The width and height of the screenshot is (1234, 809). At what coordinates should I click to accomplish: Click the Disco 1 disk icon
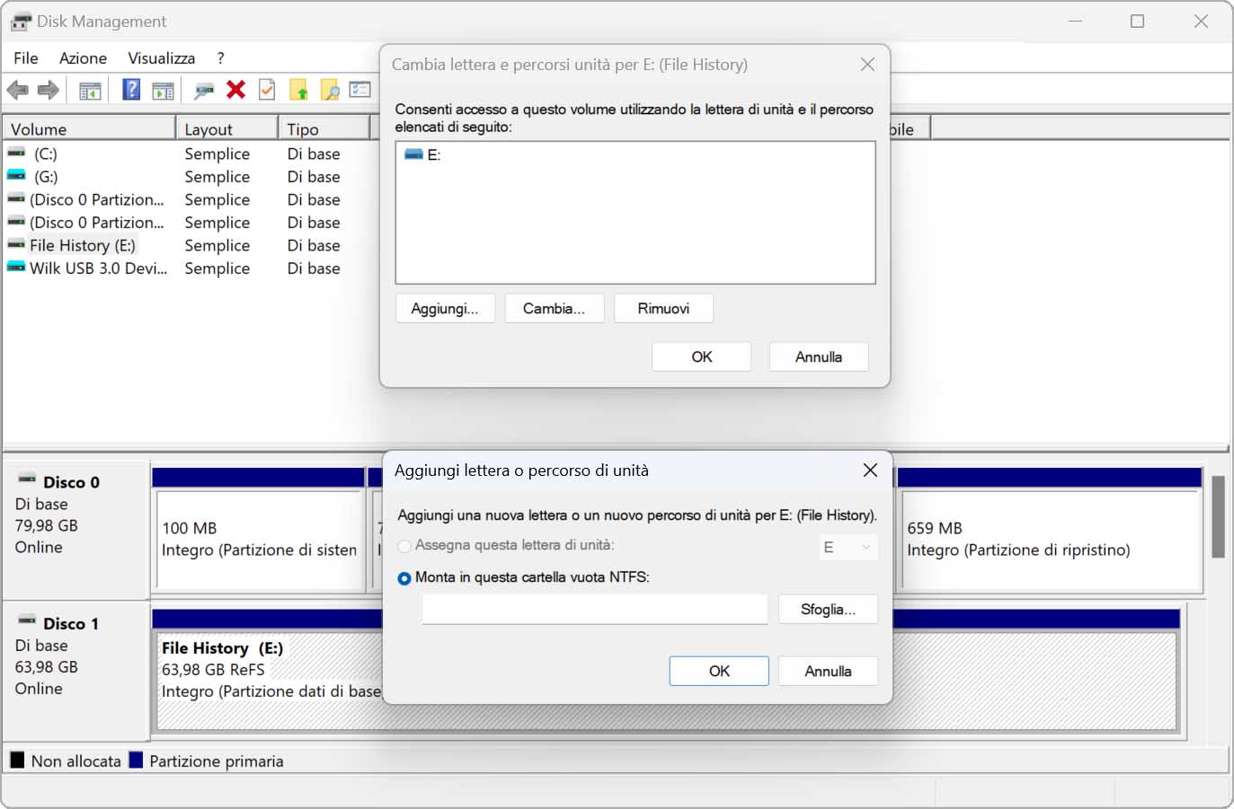click(27, 620)
